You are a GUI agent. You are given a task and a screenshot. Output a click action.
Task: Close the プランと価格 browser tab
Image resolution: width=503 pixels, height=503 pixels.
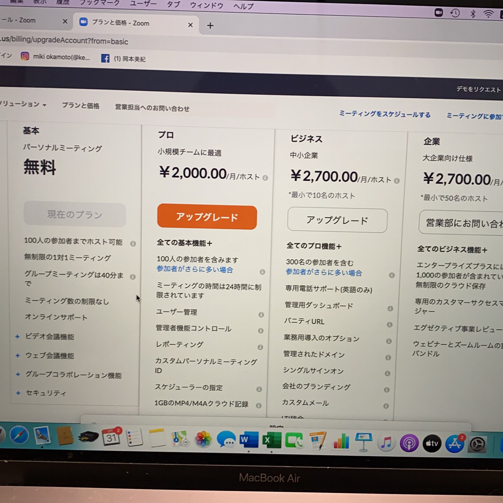coord(190,25)
